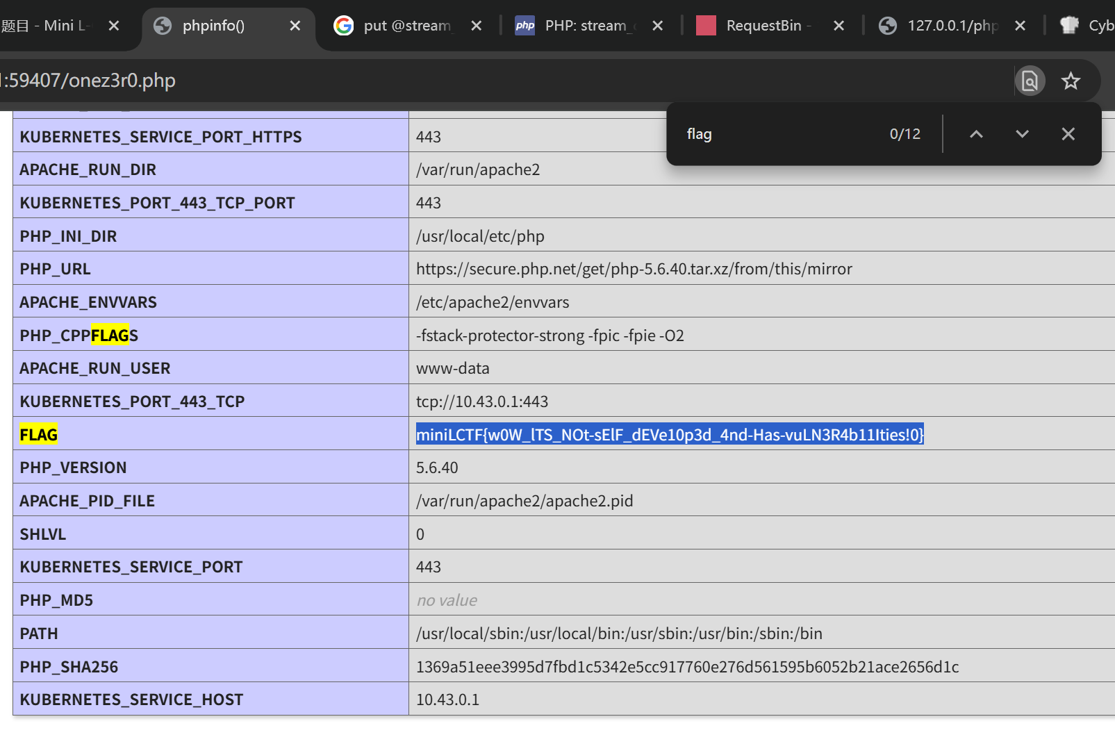Go to previous find result
This screenshot has width=1115, height=744.
pos(976,134)
